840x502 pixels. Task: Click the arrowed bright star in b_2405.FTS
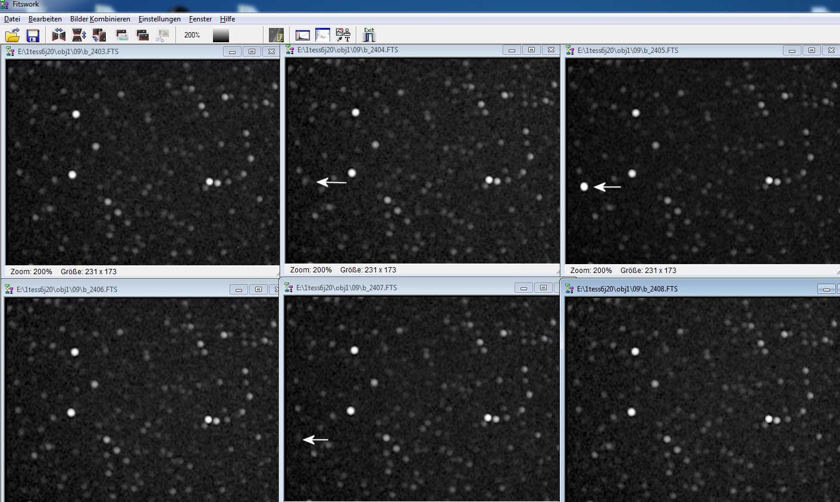(x=584, y=187)
